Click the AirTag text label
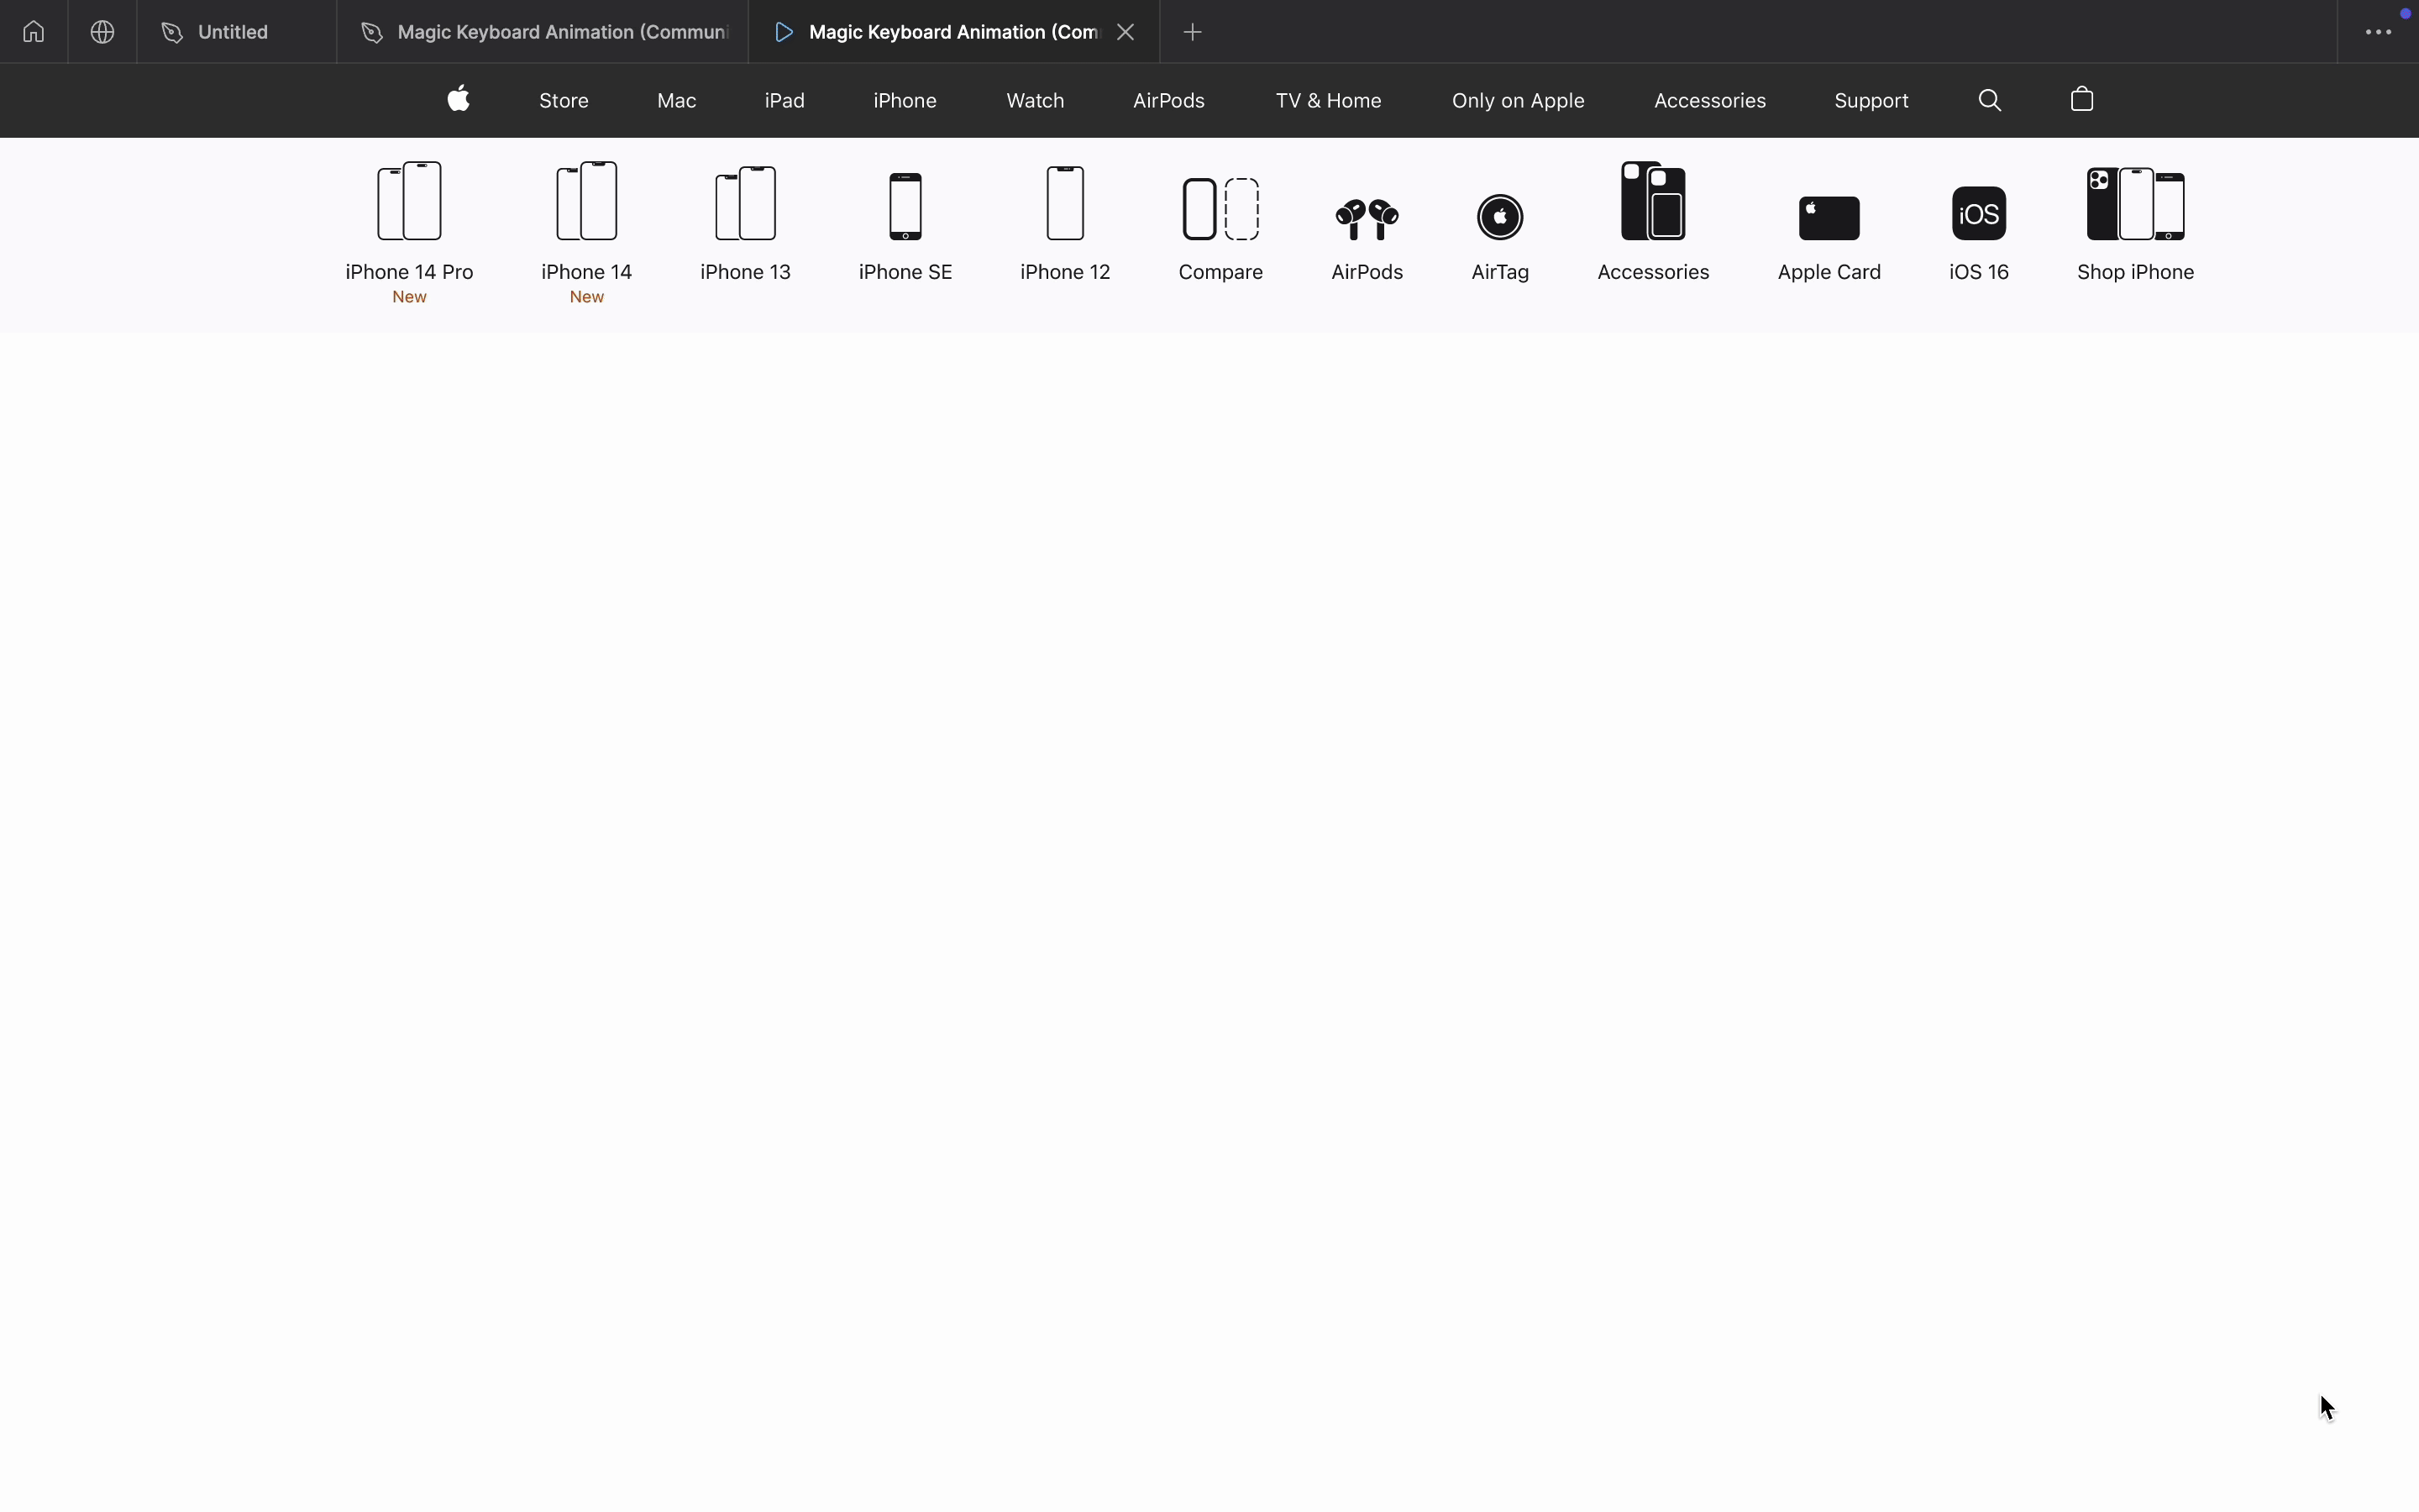Viewport: 2419px width, 1512px height. tap(1500, 272)
